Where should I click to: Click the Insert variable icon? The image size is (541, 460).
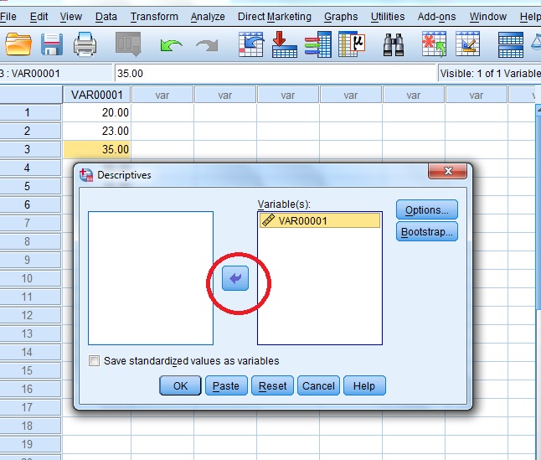point(467,44)
